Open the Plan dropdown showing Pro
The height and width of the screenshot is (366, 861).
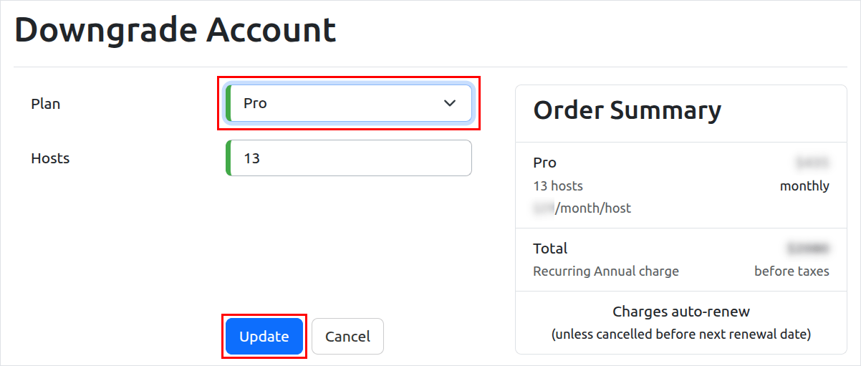coord(349,103)
